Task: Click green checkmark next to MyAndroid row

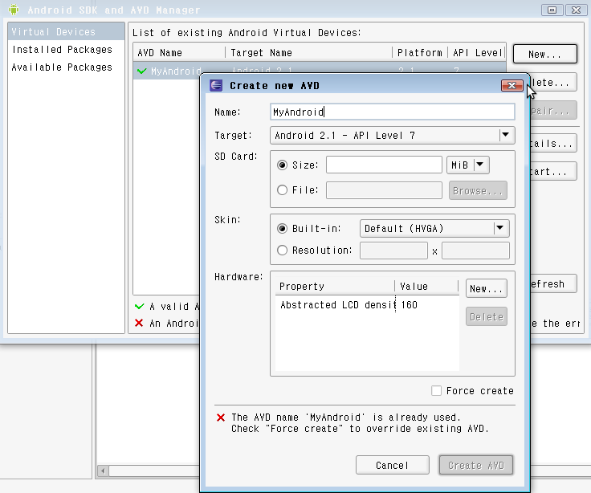Action: 142,71
